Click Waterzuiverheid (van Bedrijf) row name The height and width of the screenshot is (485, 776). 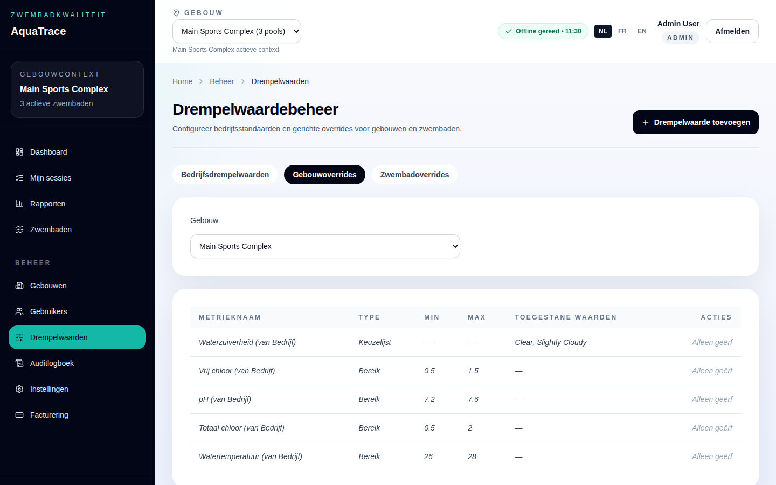point(247,342)
